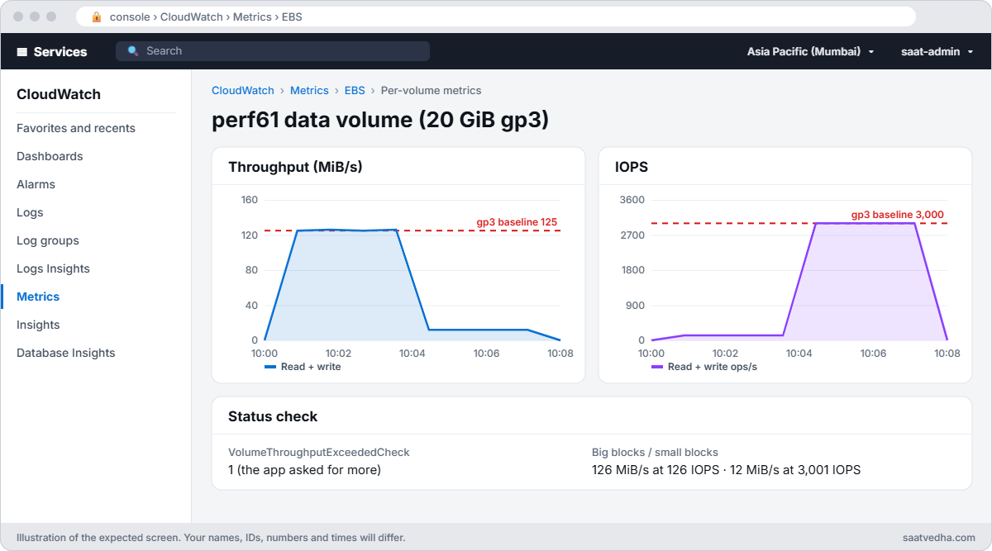The width and height of the screenshot is (992, 551).
Task: Click the padlock icon in the address bar
Action: (x=97, y=17)
